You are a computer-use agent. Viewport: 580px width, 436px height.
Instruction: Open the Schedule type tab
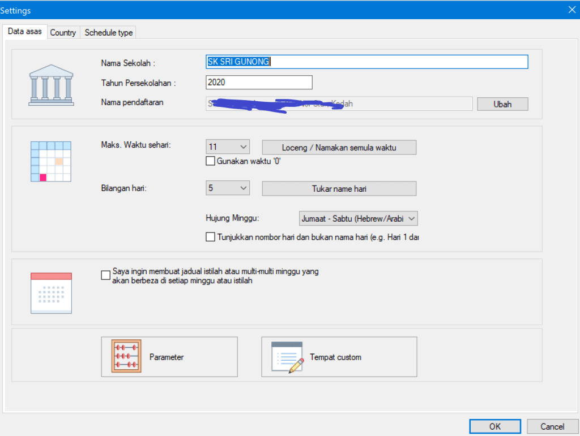click(x=109, y=33)
